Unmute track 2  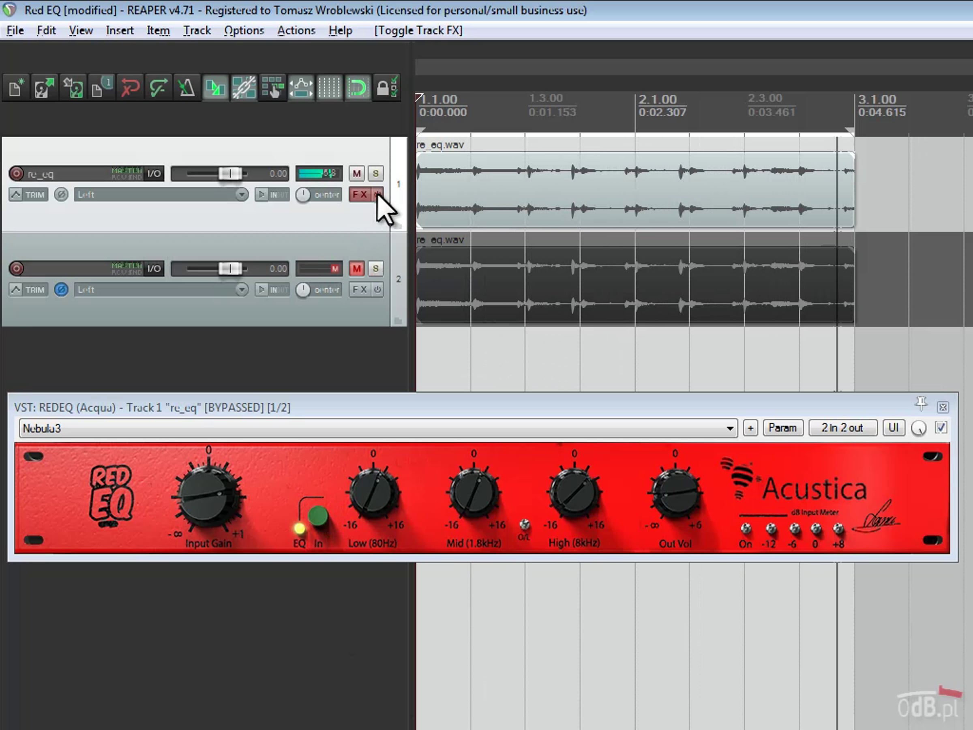tap(356, 268)
